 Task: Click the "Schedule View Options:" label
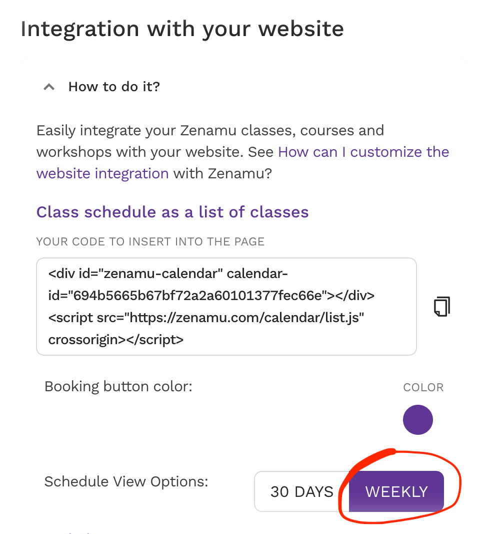(x=126, y=481)
